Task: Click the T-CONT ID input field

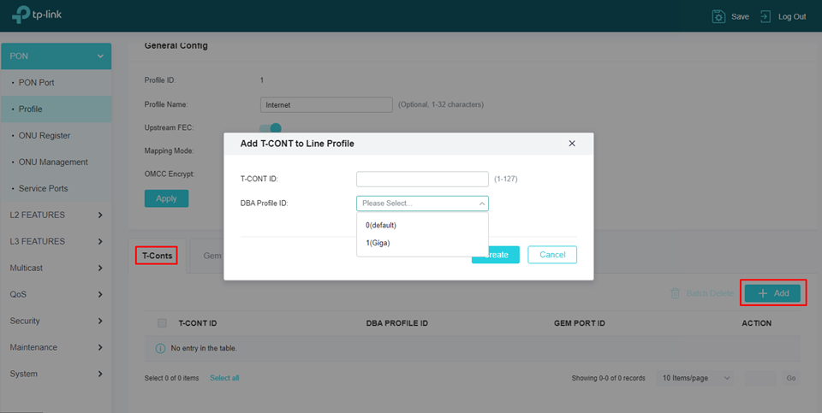Action: pyautogui.click(x=422, y=179)
